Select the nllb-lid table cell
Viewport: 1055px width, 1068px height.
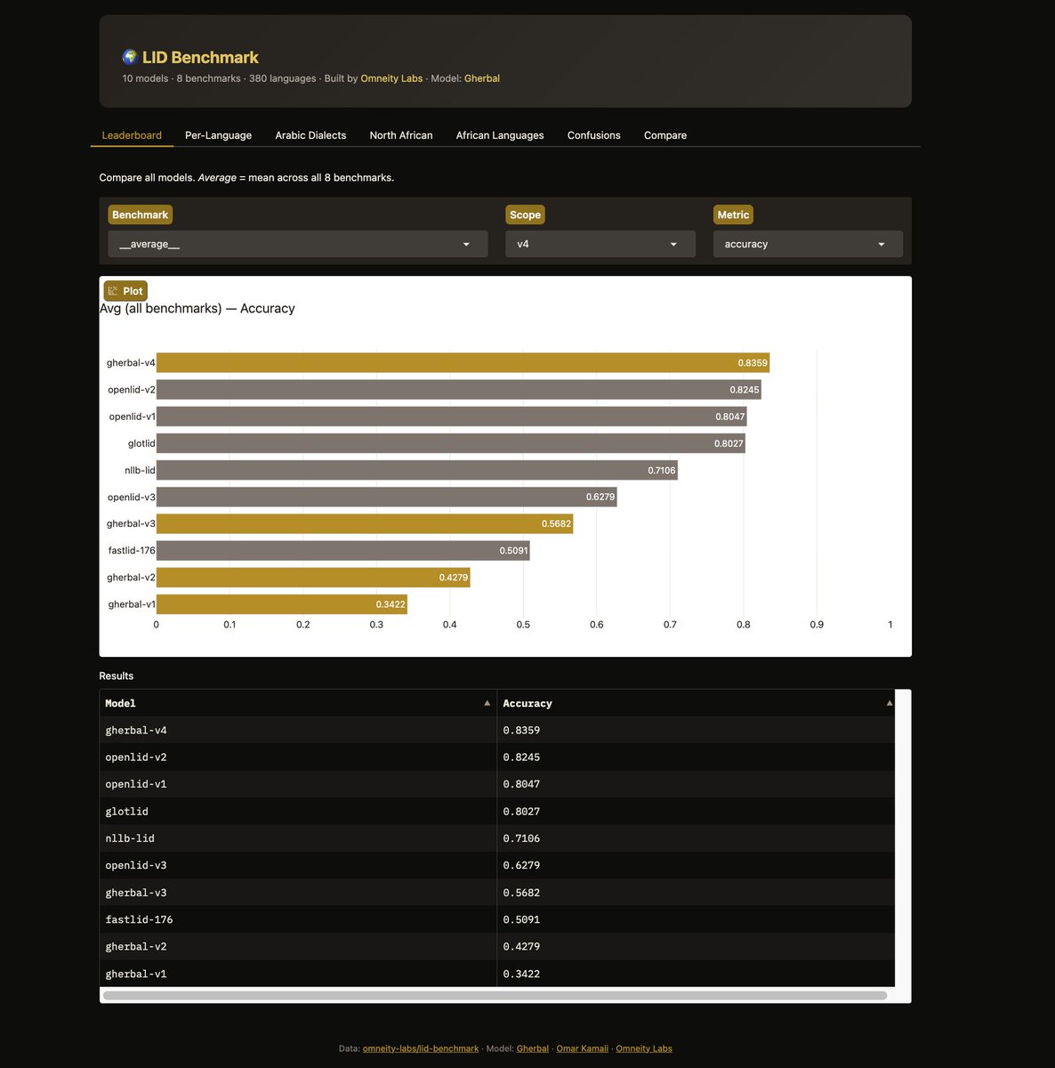298,838
